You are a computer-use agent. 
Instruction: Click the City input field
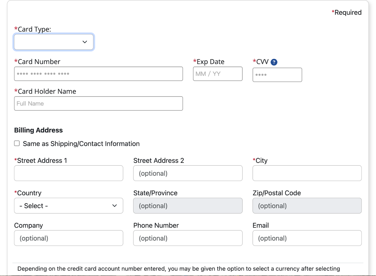pyautogui.click(x=307, y=173)
